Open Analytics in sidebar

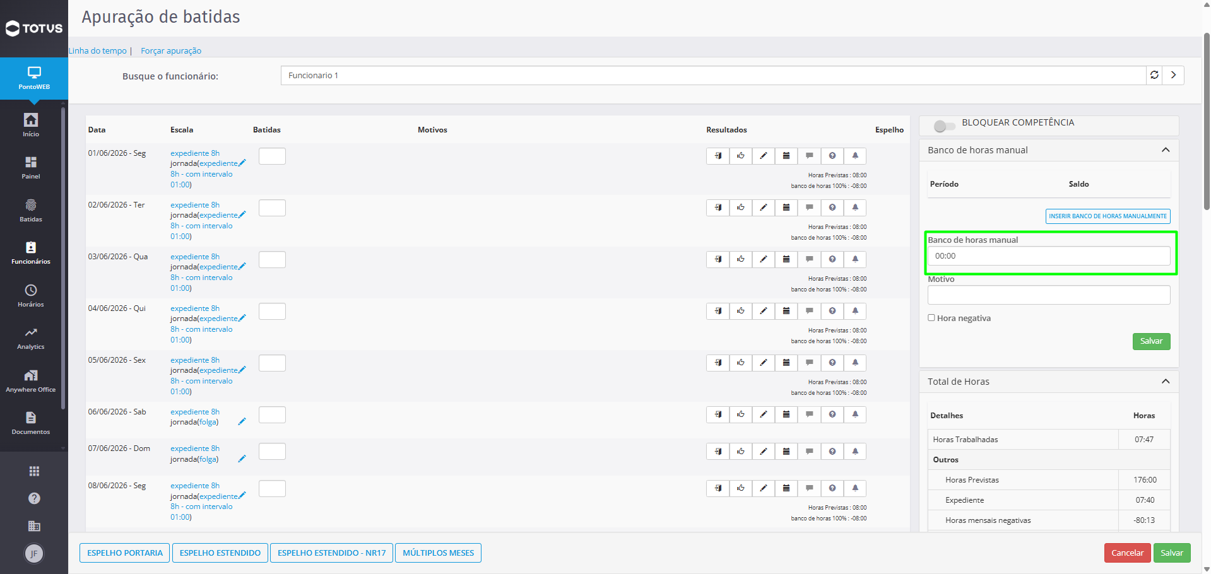31,337
